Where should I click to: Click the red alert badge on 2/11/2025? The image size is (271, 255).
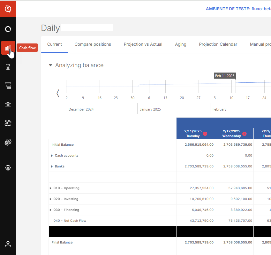tap(205, 134)
